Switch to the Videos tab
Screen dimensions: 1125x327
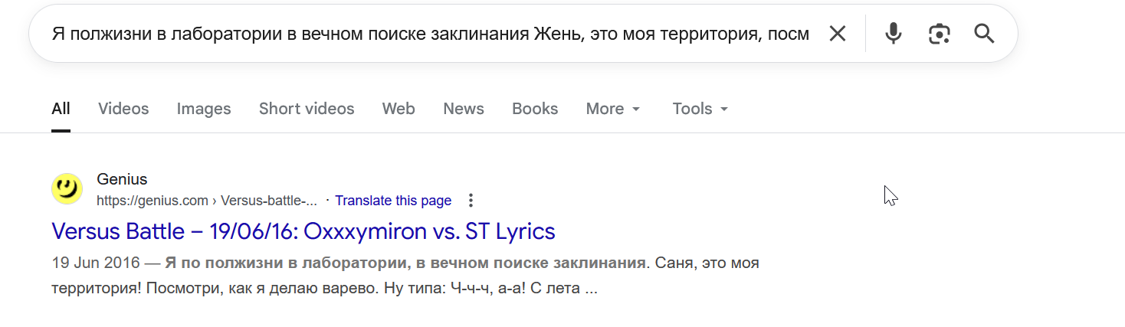(x=123, y=109)
